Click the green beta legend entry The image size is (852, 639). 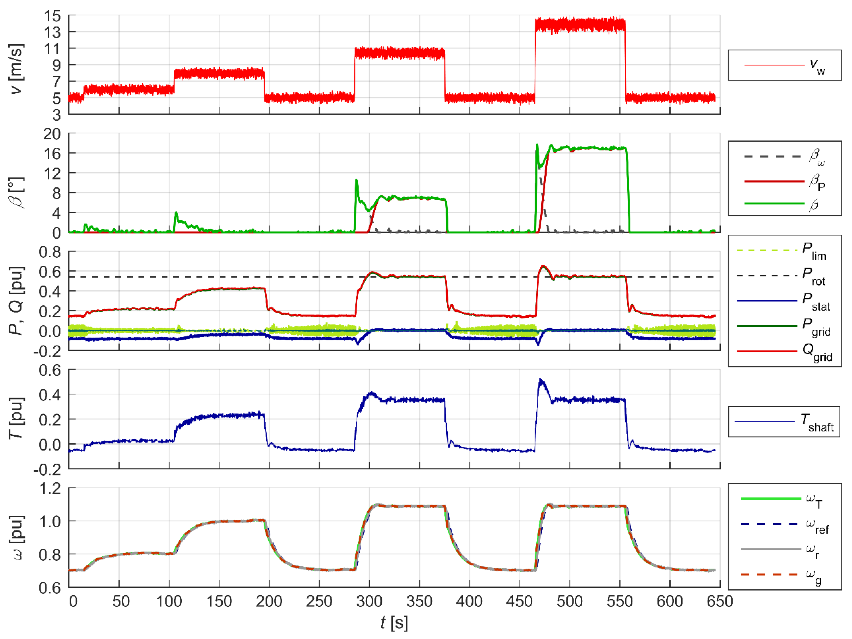[x=774, y=203]
